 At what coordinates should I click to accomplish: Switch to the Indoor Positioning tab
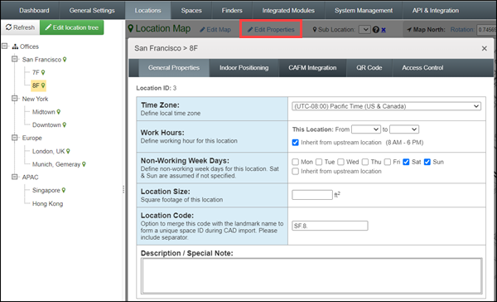click(x=244, y=68)
